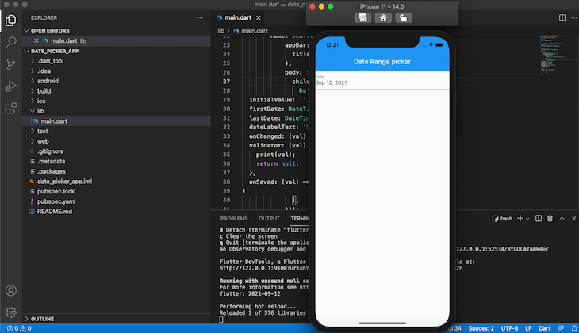Switch to the OUTPUT panel tab
Viewport: 579px width, 333px height.
tap(269, 218)
